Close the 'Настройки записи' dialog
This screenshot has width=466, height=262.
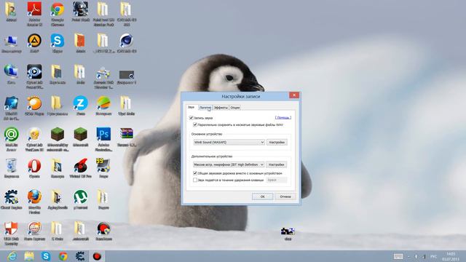pyautogui.click(x=294, y=95)
